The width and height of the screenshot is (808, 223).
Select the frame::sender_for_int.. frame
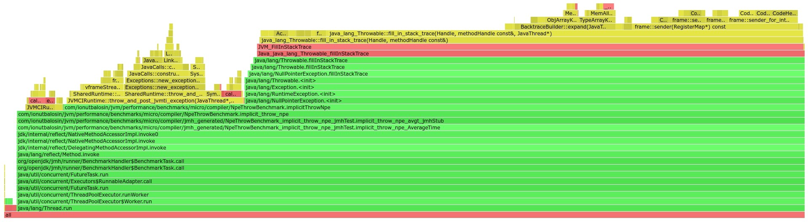(x=763, y=20)
